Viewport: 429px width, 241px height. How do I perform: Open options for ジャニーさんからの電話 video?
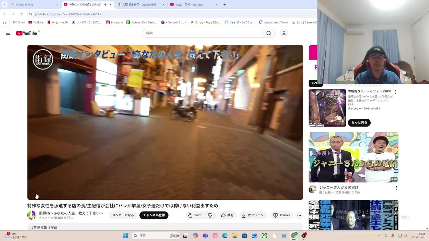[x=396, y=188]
